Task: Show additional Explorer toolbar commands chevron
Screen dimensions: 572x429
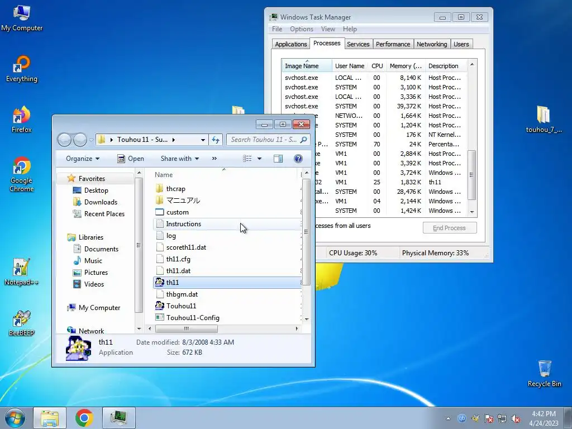Action: pos(214,158)
